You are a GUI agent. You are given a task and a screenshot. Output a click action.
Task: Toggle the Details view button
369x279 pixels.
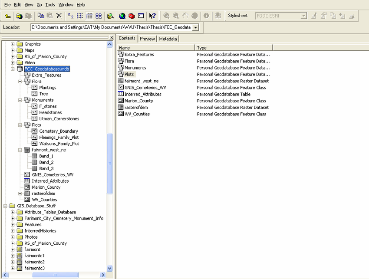pyautogui.click(x=89, y=16)
